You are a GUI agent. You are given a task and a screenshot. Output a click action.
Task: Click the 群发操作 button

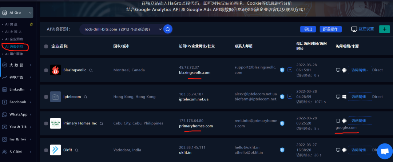(330, 29)
